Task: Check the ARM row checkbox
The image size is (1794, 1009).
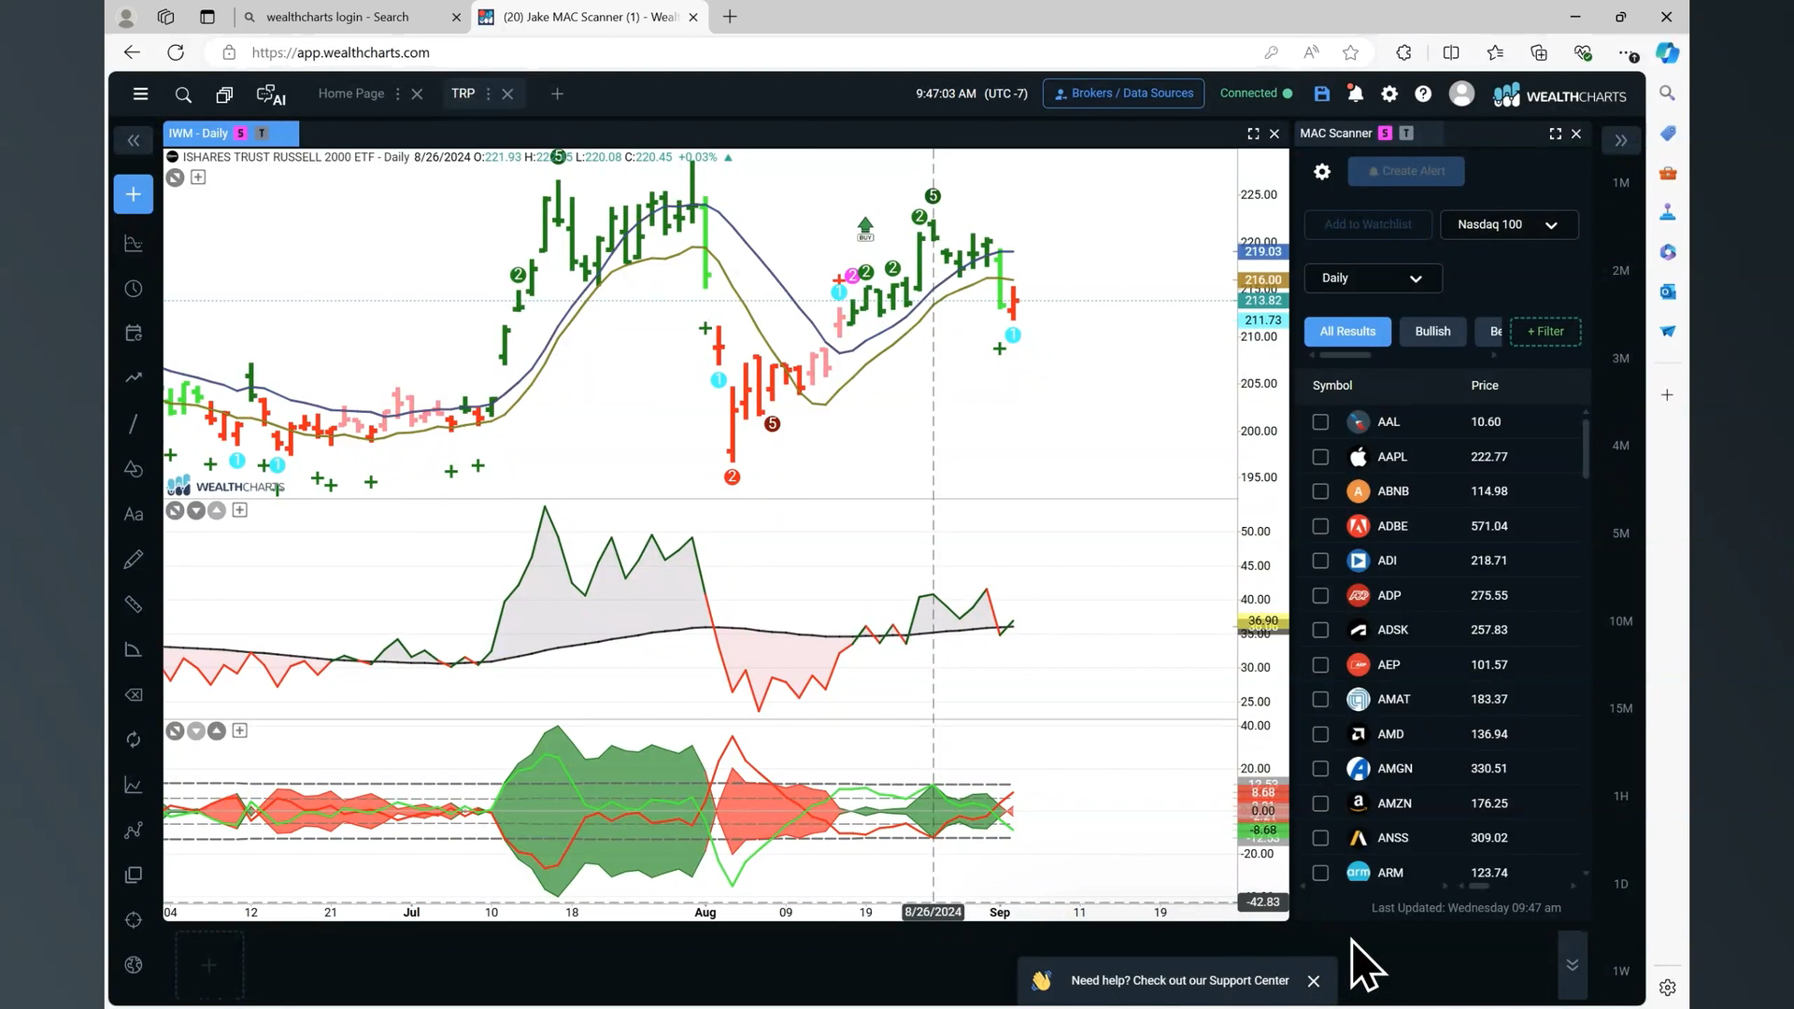Action: click(x=1320, y=873)
